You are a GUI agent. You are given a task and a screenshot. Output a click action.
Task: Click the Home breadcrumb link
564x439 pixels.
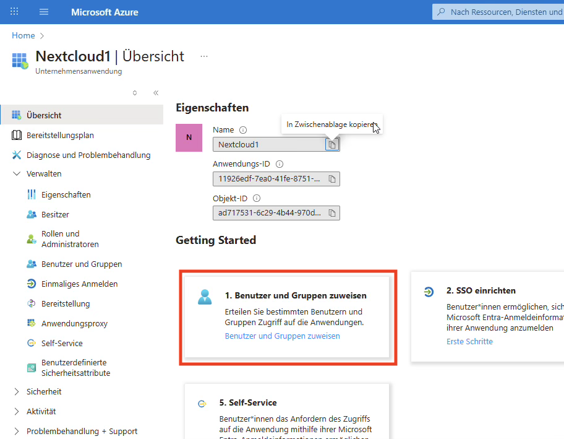pyautogui.click(x=23, y=35)
